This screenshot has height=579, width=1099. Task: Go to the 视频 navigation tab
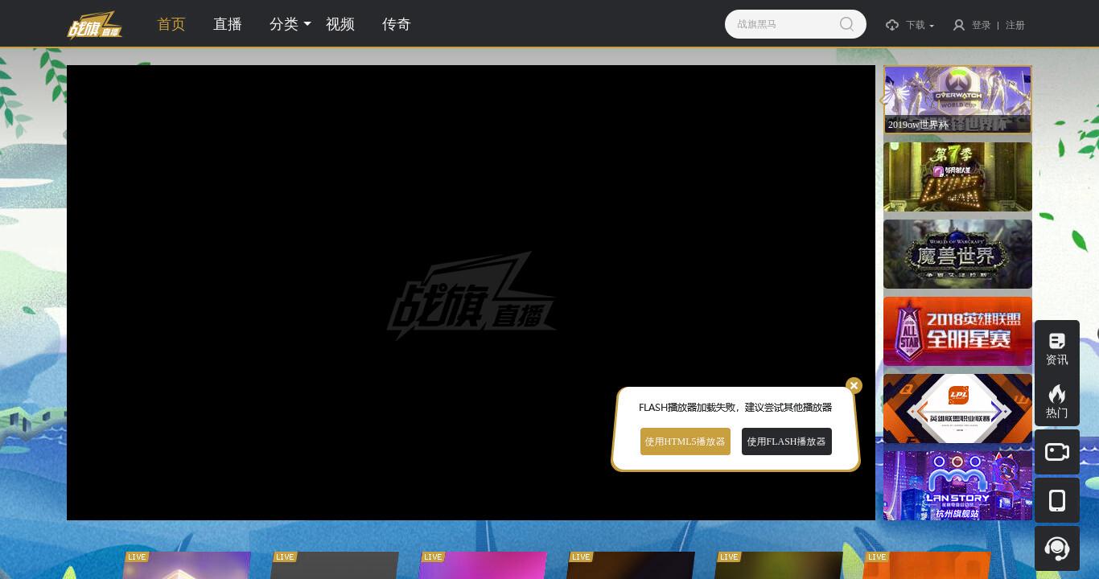pos(340,24)
